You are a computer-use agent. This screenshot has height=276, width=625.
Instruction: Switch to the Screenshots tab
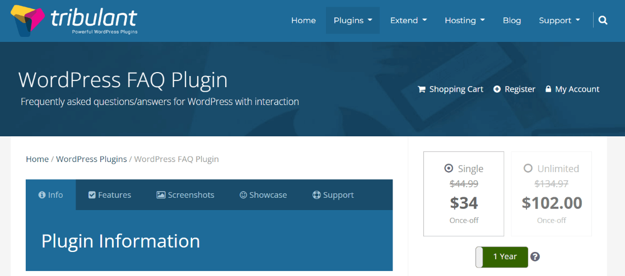[185, 195]
